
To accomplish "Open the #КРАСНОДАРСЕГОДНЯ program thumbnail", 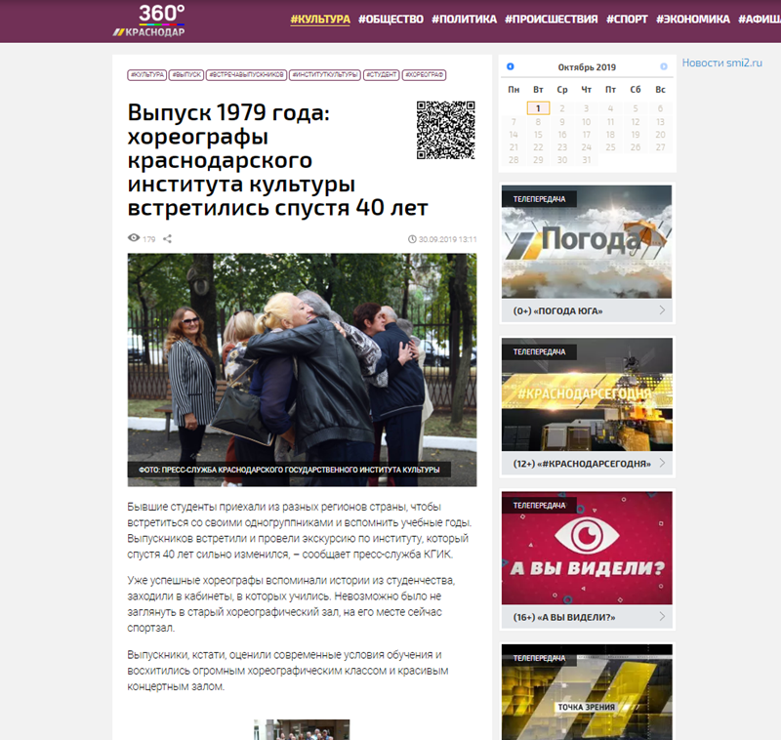I will point(587,394).
